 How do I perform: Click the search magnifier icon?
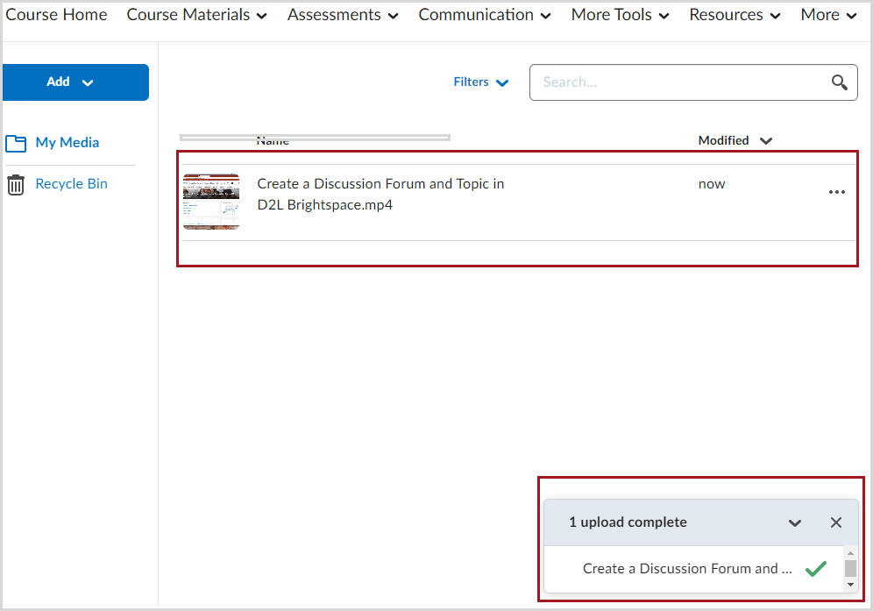click(839, 82)
